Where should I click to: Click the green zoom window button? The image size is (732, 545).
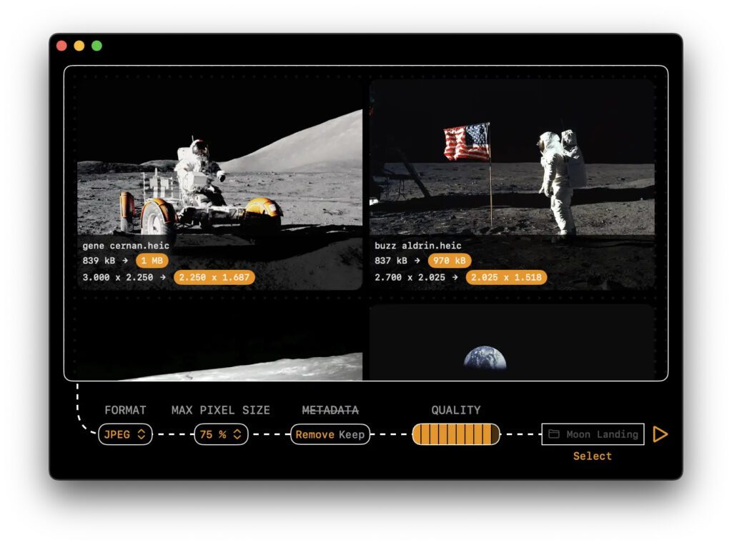97,46
